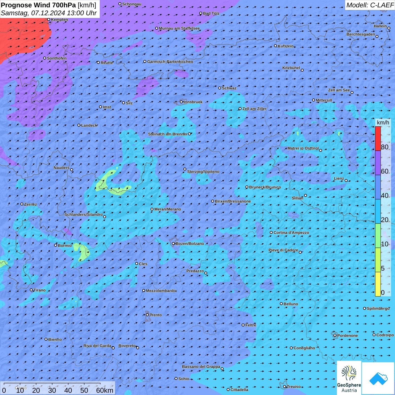Click the 'Mezzolombardo' label

click(161, 291)
